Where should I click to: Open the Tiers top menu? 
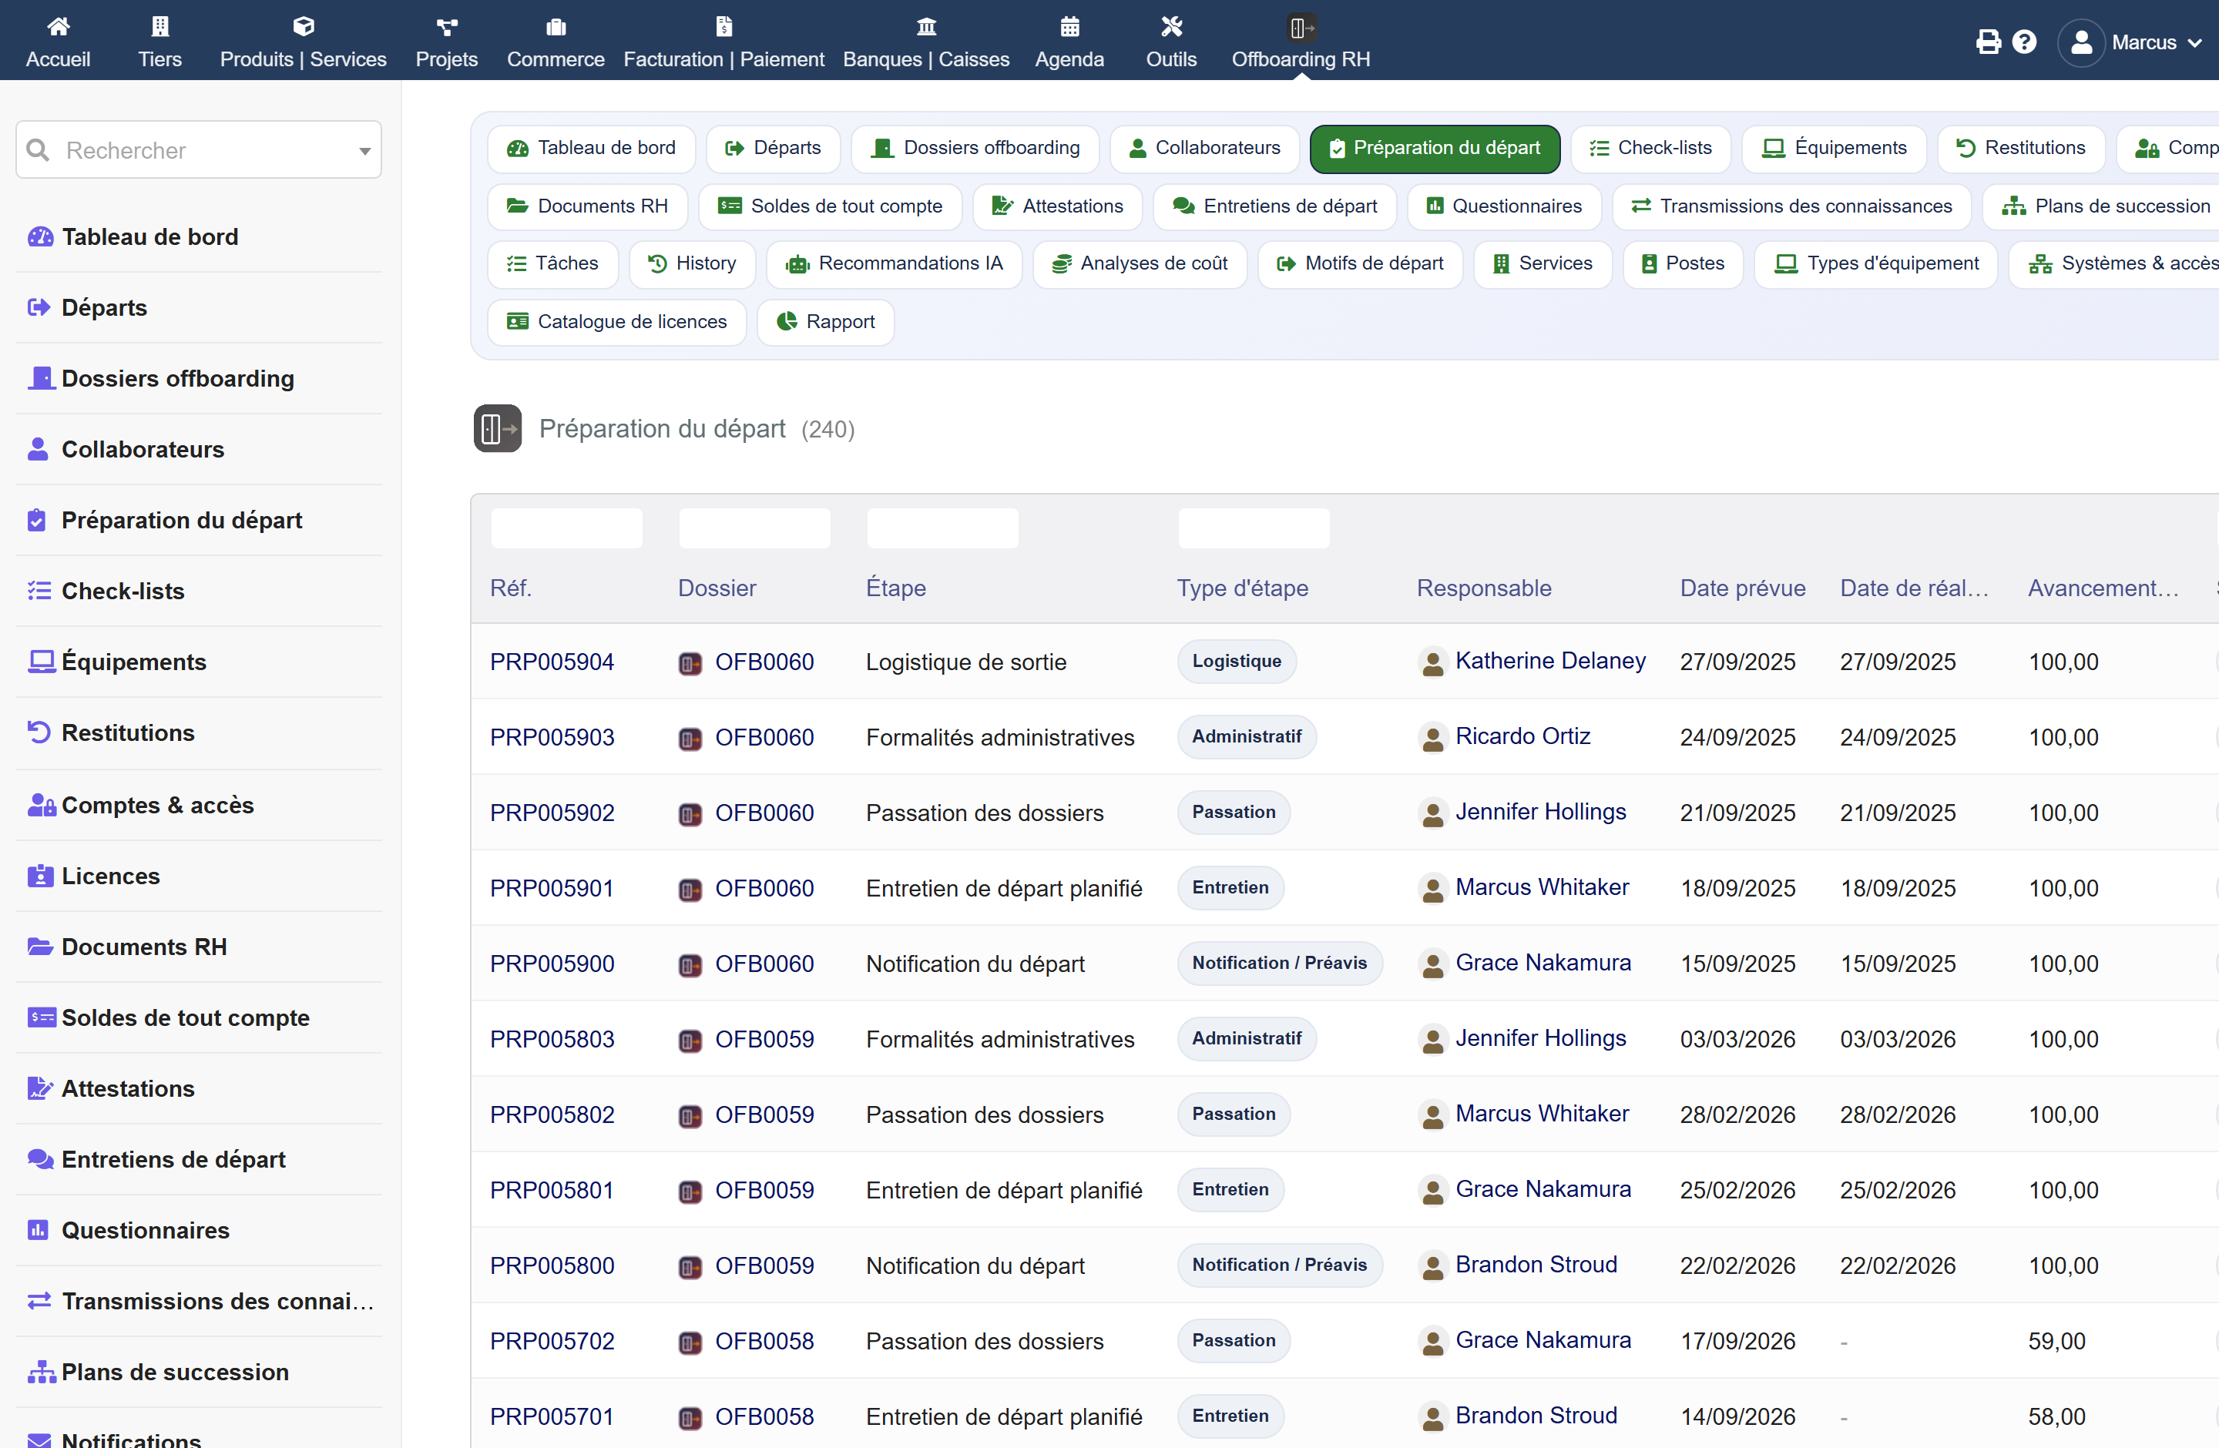[x=159, y=43]
